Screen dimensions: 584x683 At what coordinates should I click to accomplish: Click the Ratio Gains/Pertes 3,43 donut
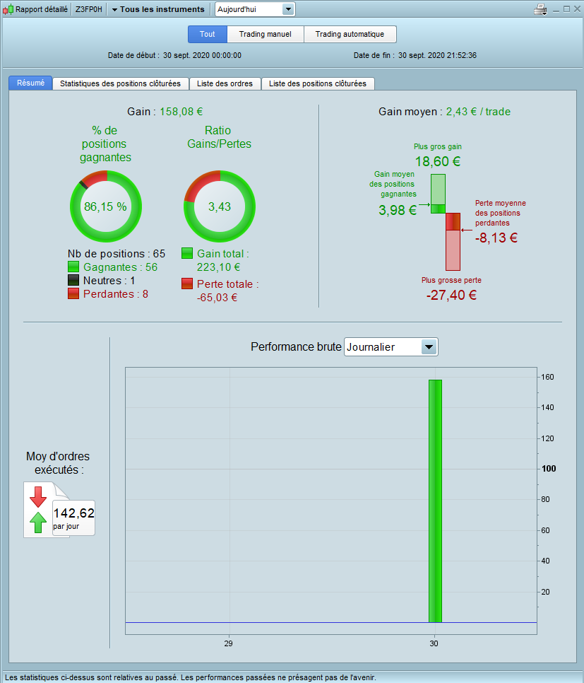click(220, 206)
